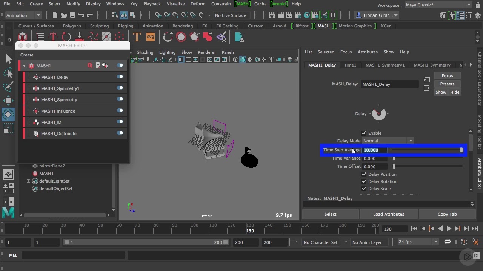Activate the arrow Select tool
The width and height of the screenshot is (483, 271).
pos(8,59)
